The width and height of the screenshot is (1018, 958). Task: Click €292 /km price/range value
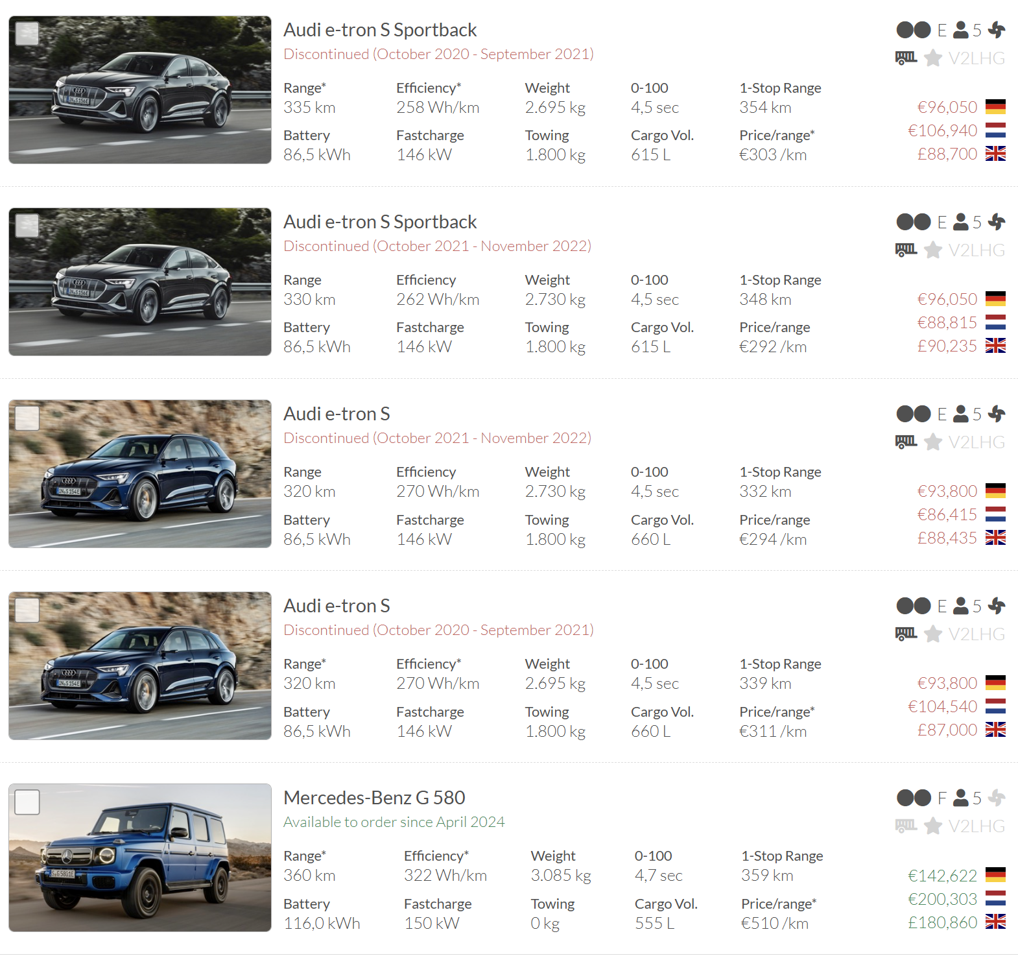coord(773,346)
